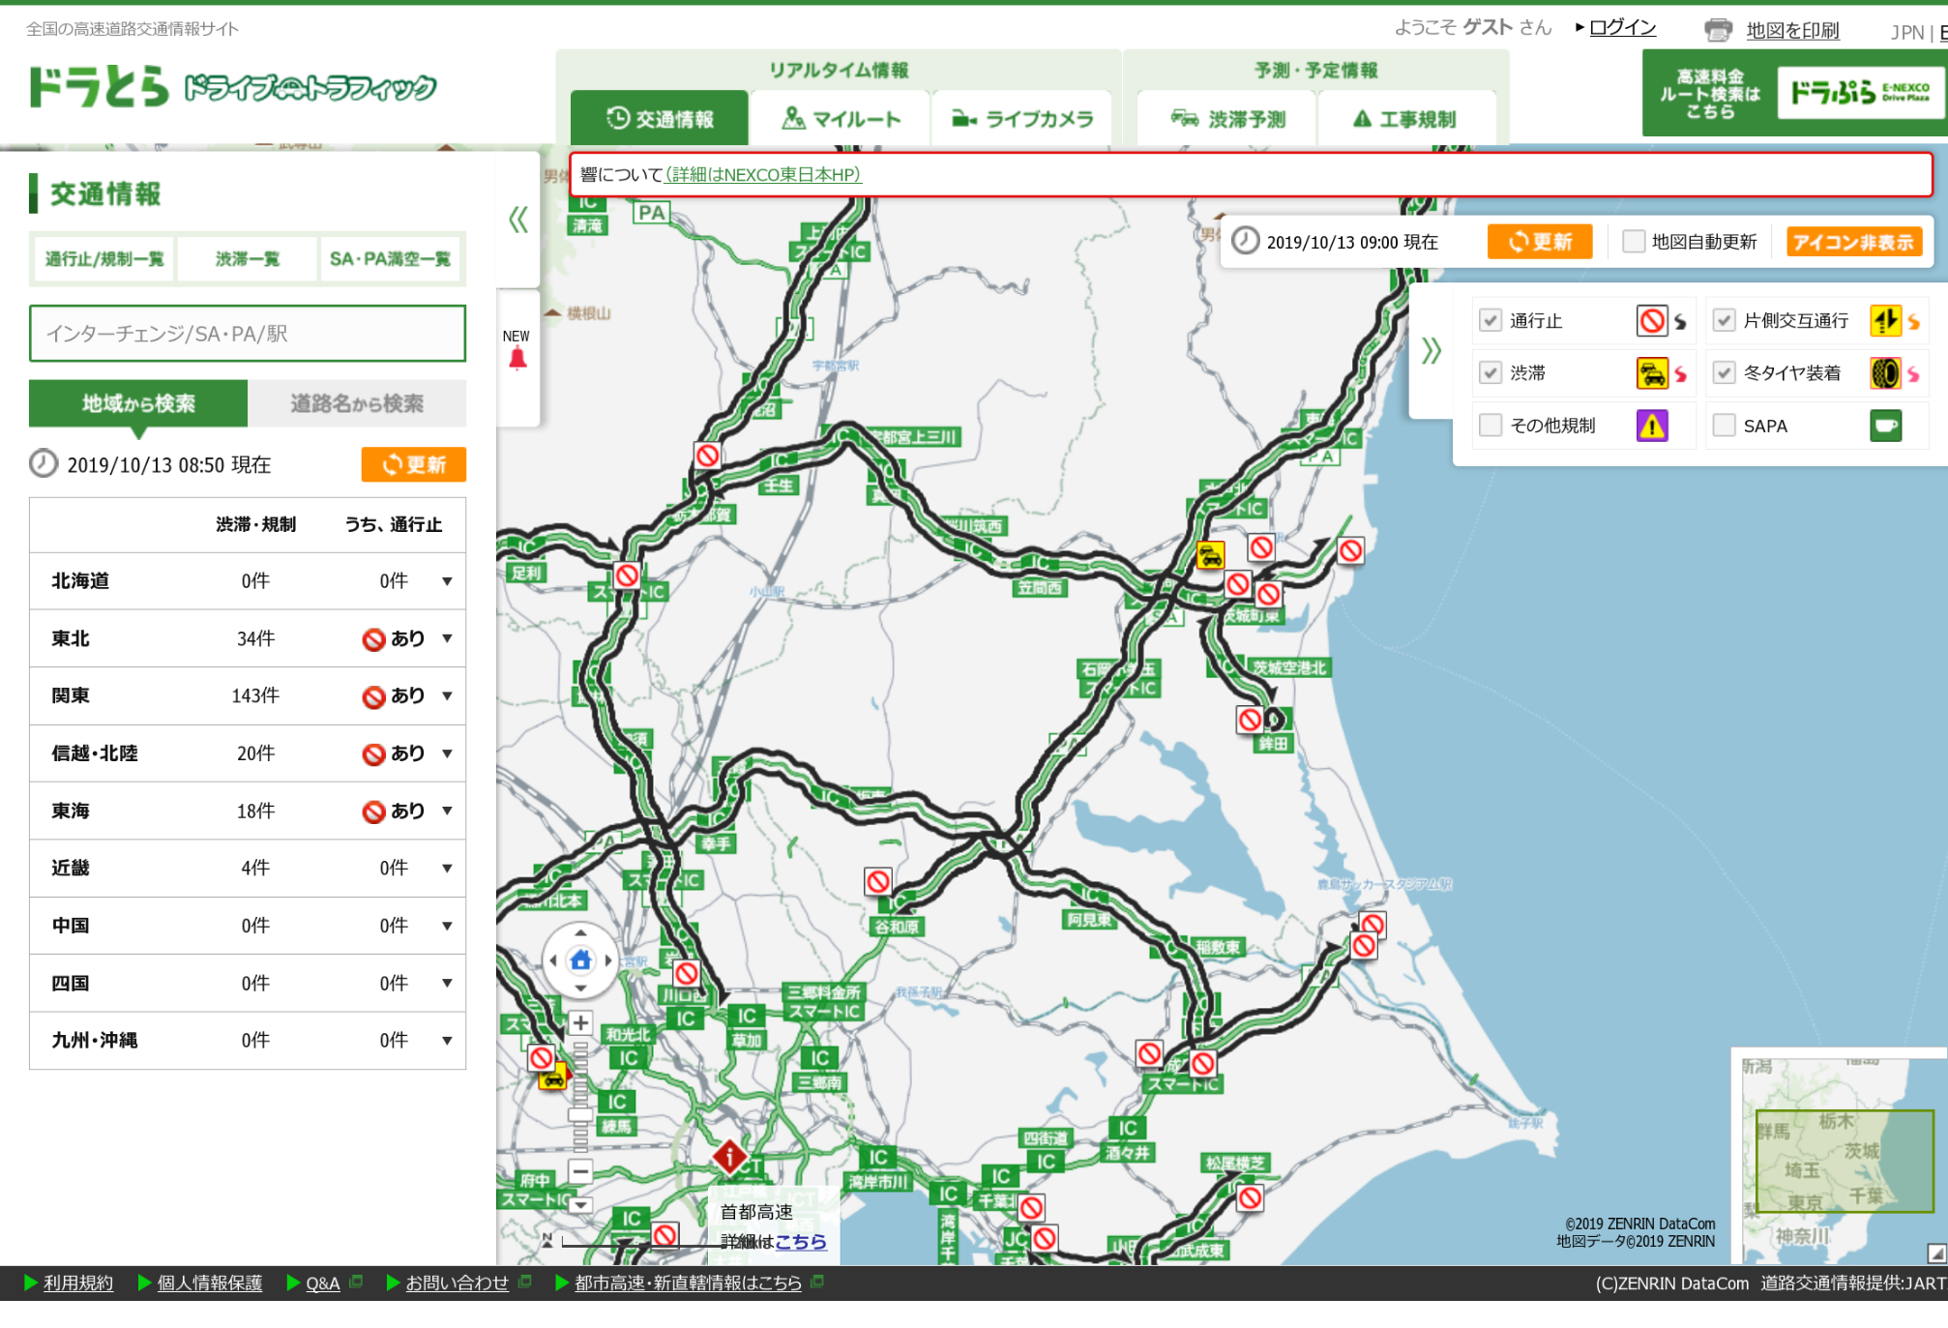The height and width of the screenshot is (1328, 1948).
Task: Expand the 九州・沖縄 region row
Action: pyautogui.click(x=248, y=1041)
